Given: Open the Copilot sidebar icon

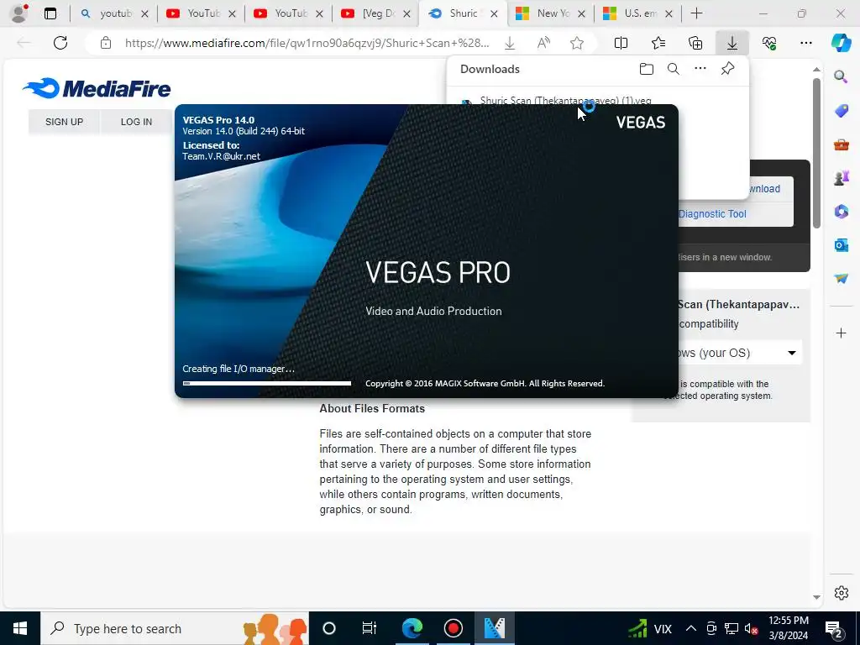Looking at the screenshot, I should pos(841,43).
